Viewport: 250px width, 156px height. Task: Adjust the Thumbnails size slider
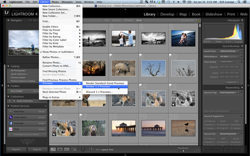[x=183, y=151]
